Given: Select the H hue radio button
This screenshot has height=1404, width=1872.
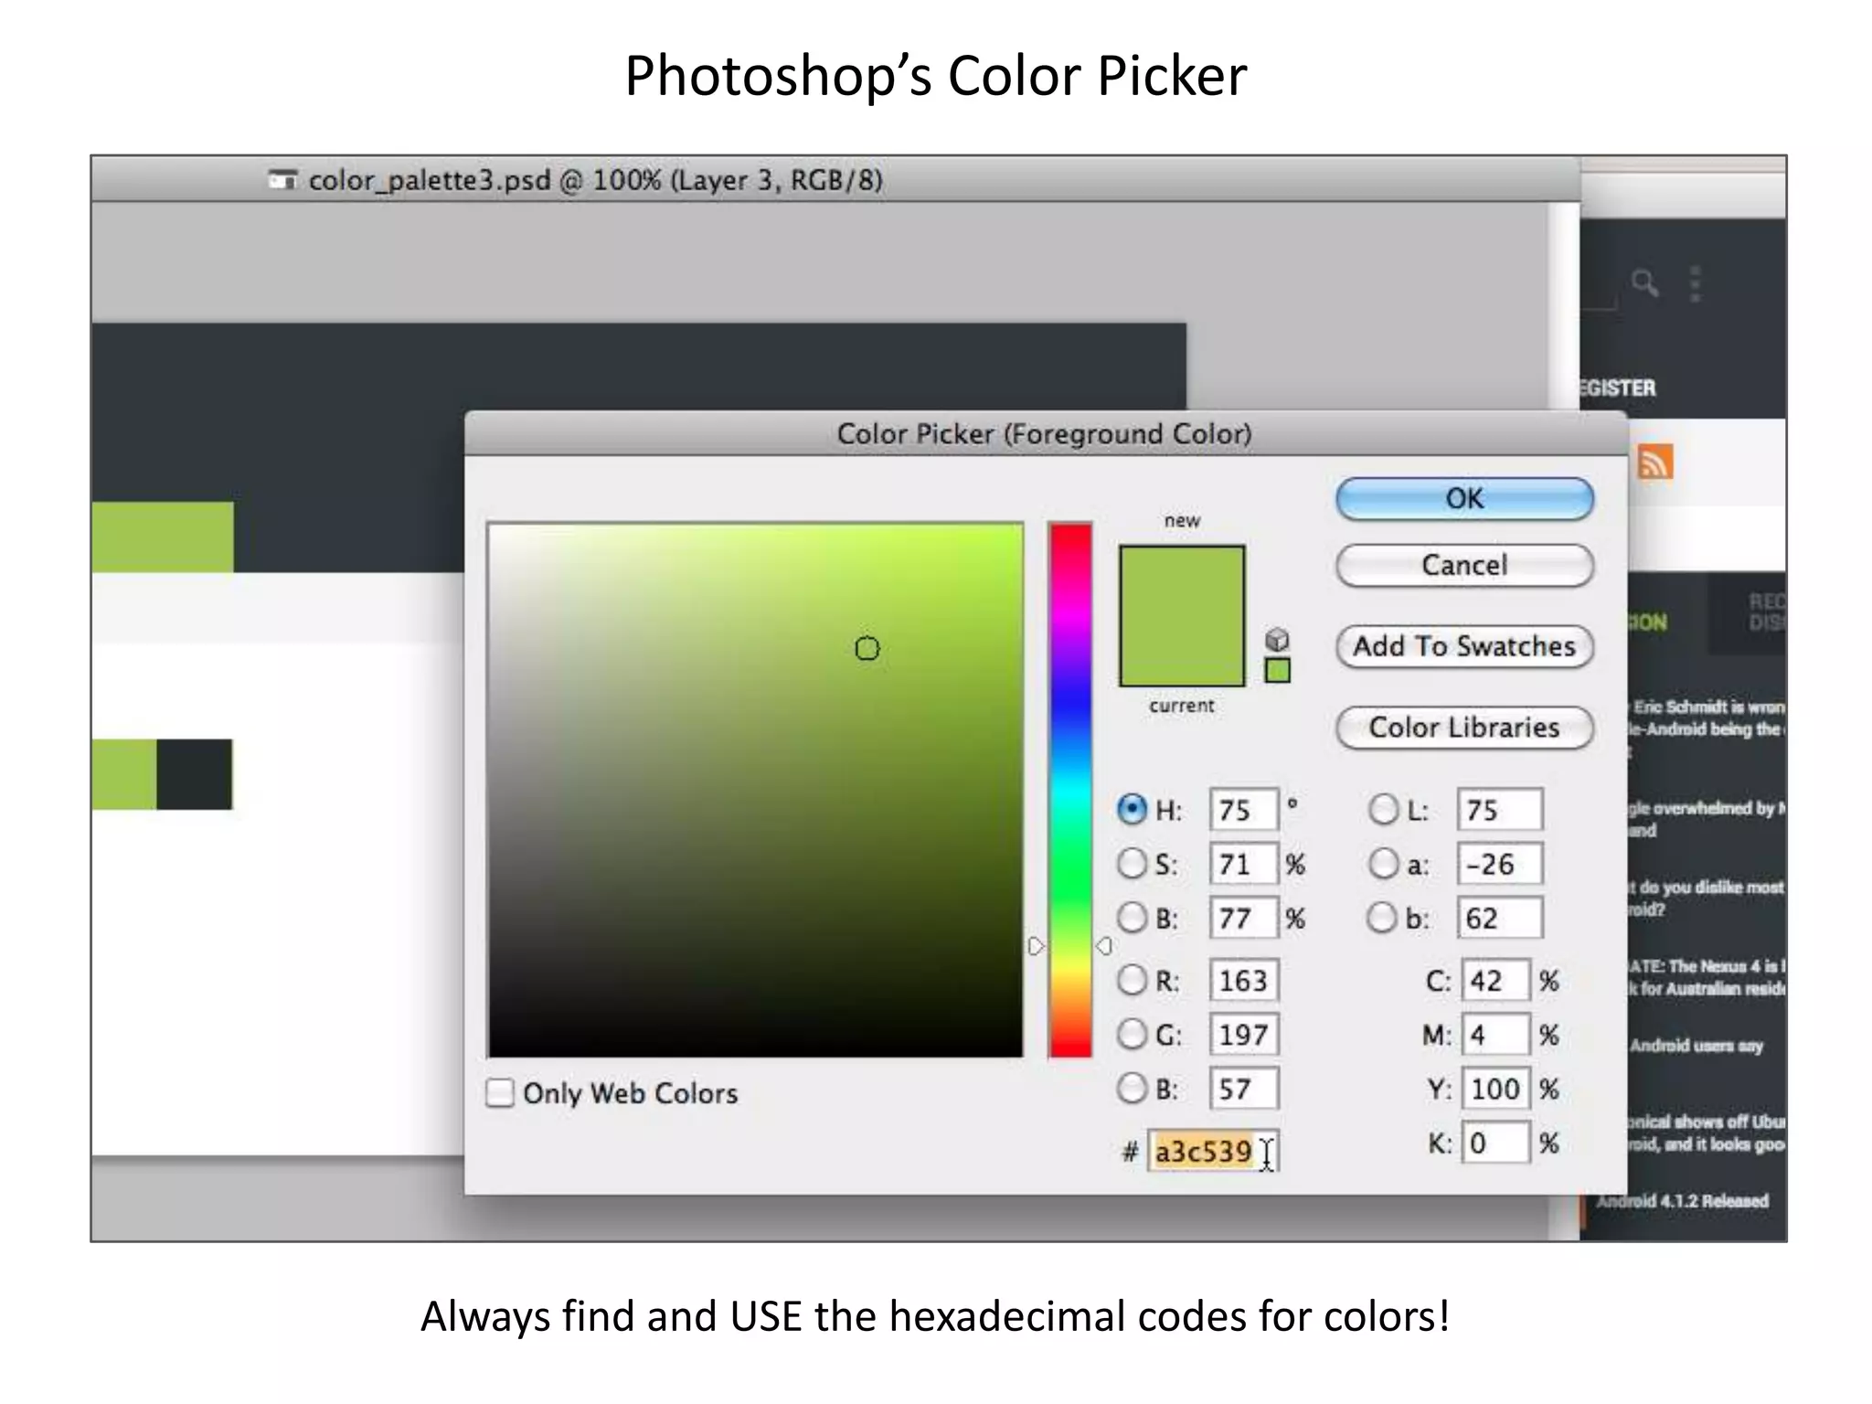Looking at the screenshot, I should 1132,809.
